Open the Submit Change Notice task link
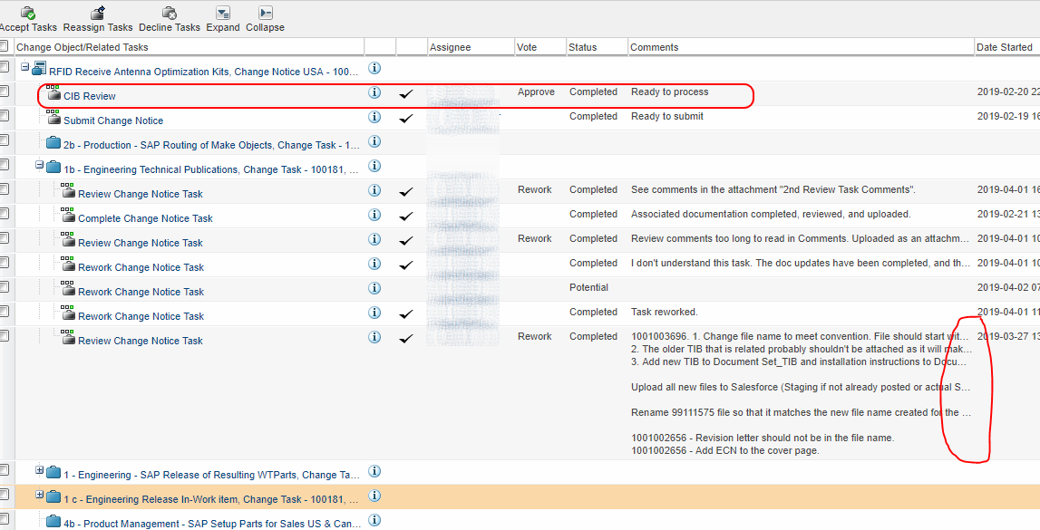This screenshot has width=1040, height=530. click(x=112, y=120)
